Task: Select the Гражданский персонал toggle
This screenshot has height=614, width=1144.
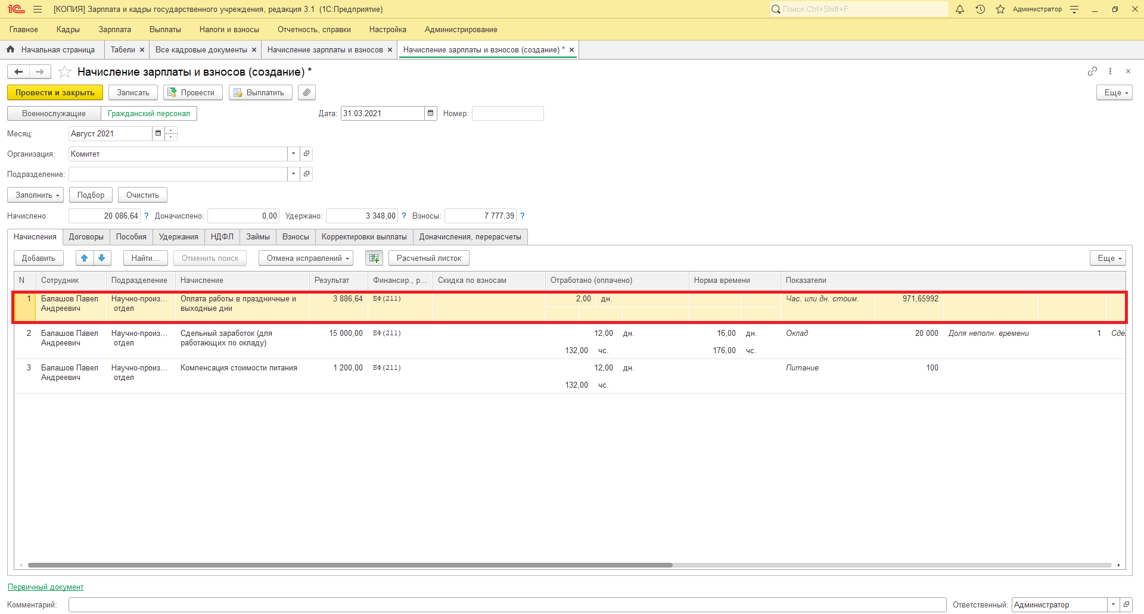Action: point(149,114)
